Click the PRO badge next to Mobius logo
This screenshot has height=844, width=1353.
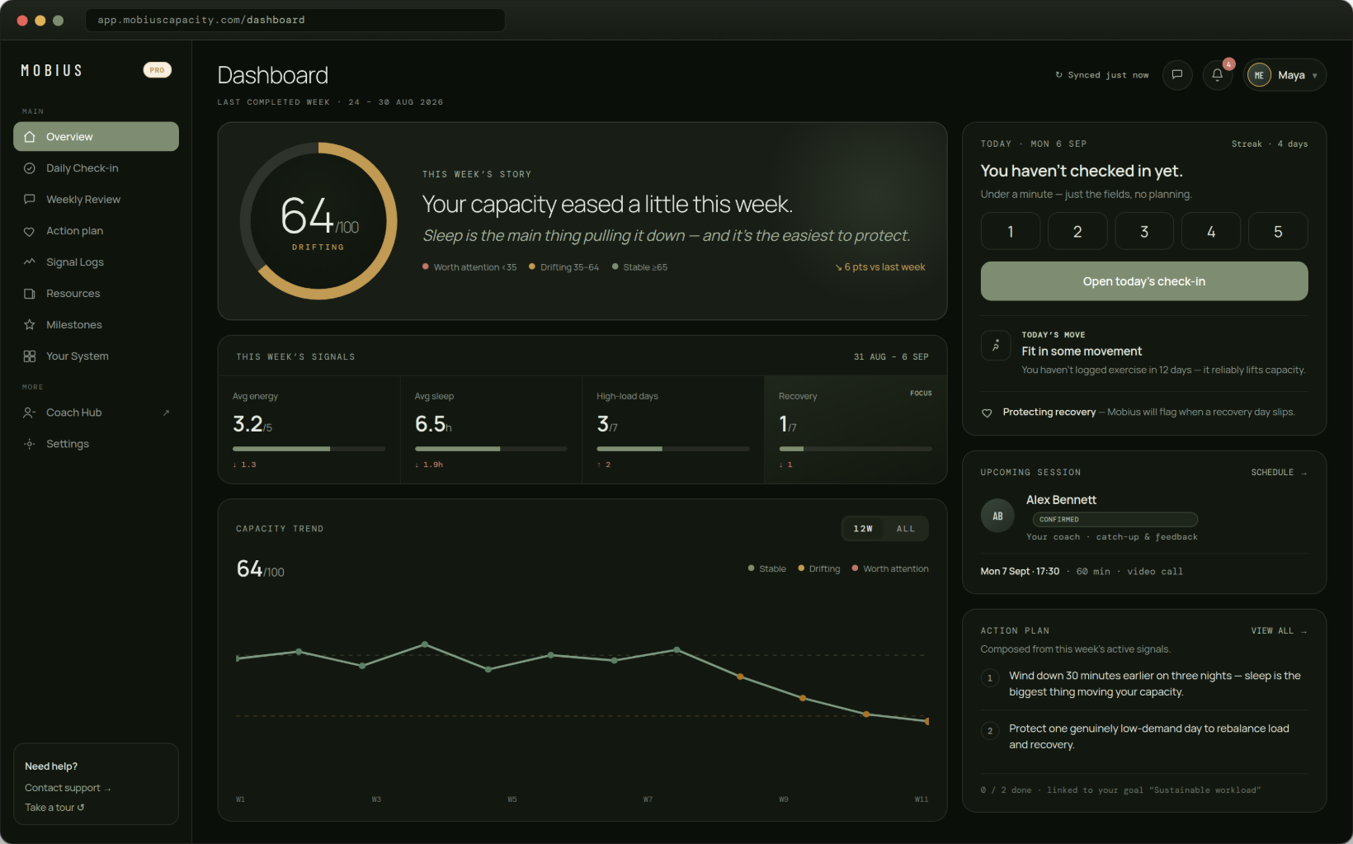157,70
